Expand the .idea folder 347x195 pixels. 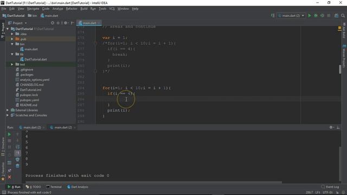(12, 34)
